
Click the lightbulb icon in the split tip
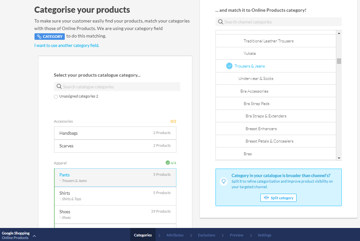click(224, 181)
